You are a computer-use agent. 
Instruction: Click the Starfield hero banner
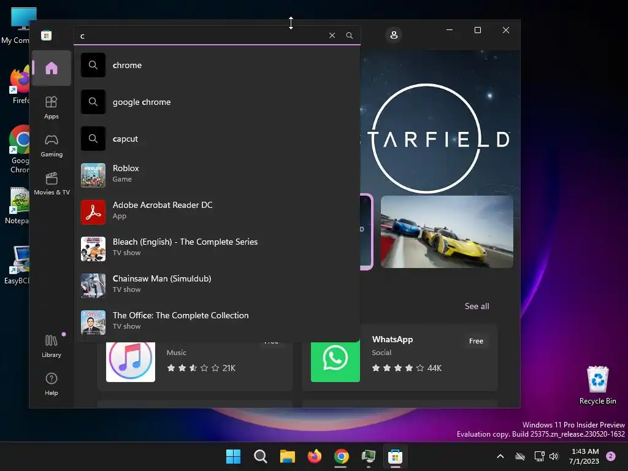[x=440, y=122]
